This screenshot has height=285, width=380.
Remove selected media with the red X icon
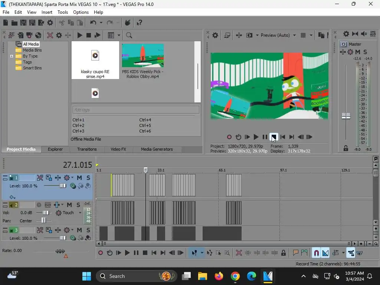tap(50, 35)
